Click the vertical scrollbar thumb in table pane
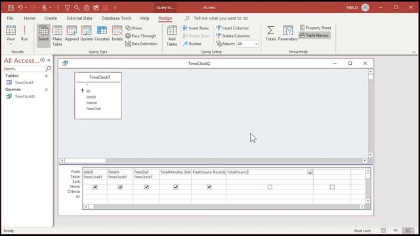This screenshot has height=236, width=420. pos(370,77)
